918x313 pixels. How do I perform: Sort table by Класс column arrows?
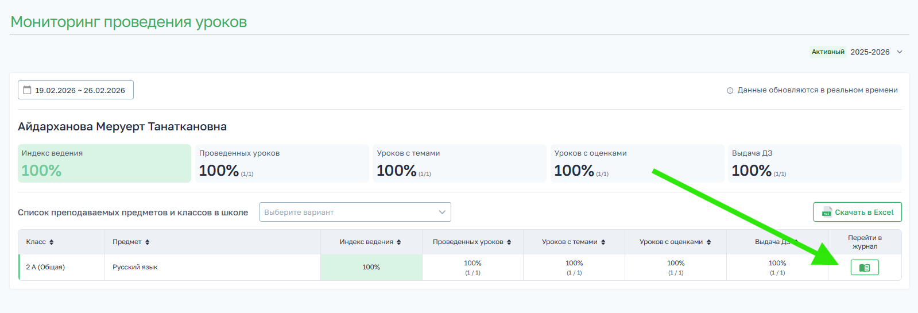52,242
